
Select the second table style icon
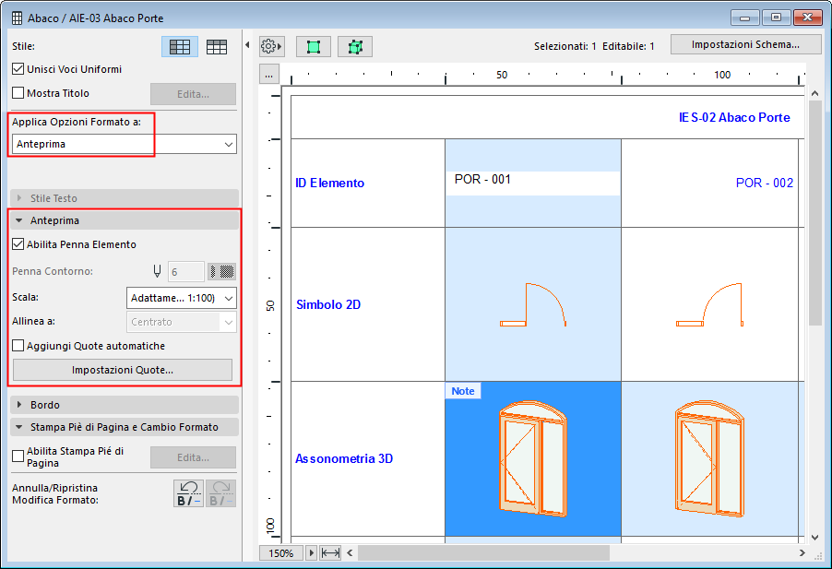coord(217,47)
